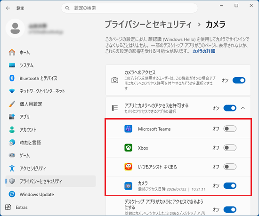Click the 個人用設定 paintbrush icon
This screenshot has width=259, height=216.
point(12,104)
